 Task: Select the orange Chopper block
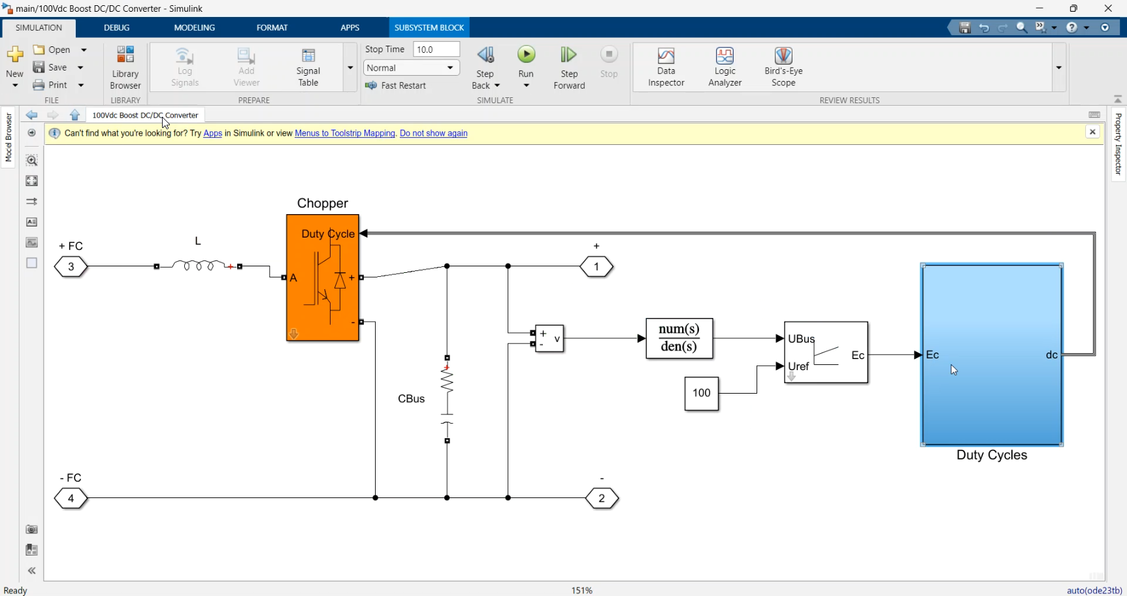coord(323,277)
